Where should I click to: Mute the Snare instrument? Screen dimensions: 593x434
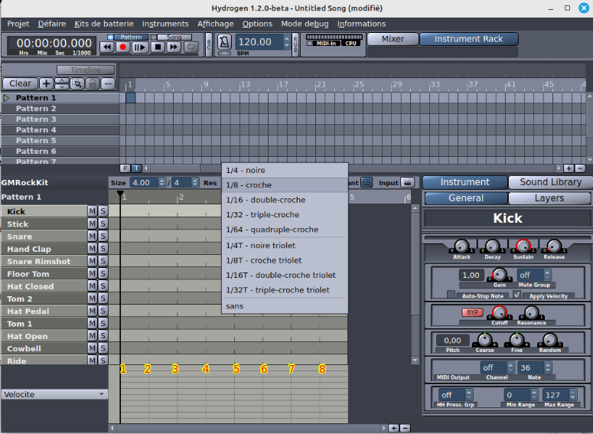93,236
